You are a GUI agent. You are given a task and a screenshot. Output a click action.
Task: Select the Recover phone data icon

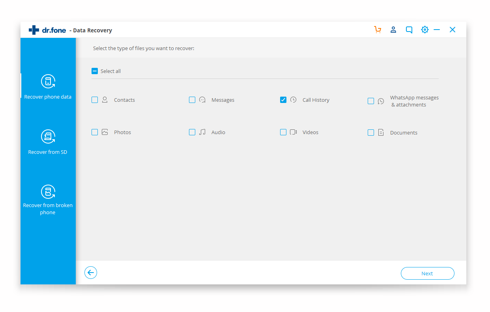click(x=48, y=81)
